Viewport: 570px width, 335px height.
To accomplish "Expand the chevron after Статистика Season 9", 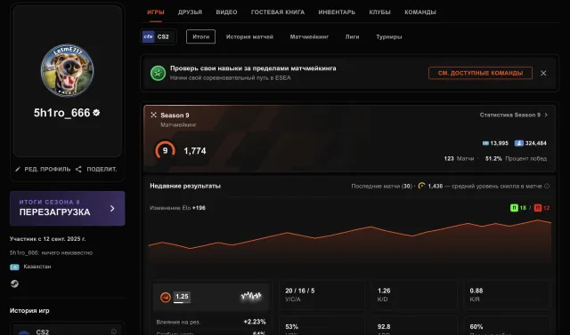I will 546,115.
